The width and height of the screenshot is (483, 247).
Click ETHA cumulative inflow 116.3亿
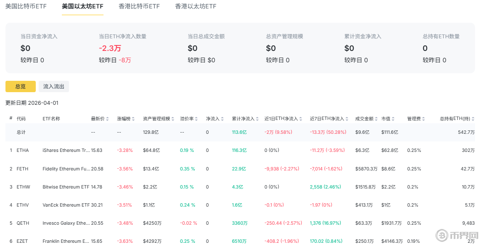[239, 150]
